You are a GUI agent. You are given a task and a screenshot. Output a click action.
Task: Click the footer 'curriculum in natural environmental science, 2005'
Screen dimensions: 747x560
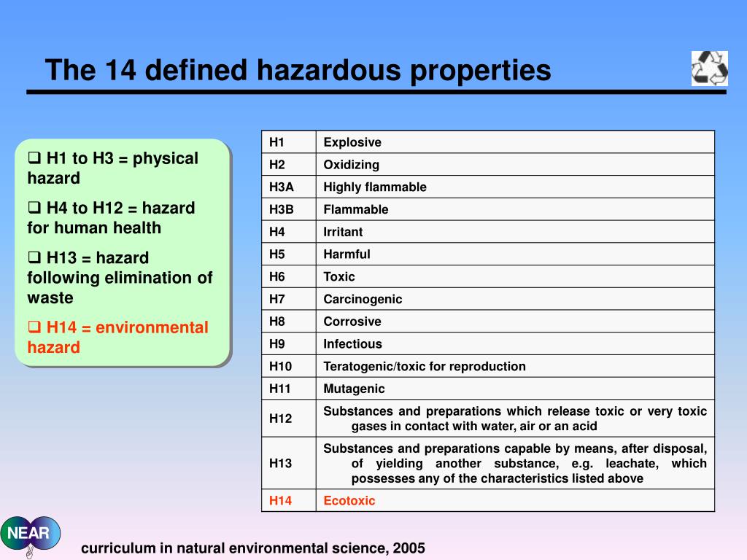pos(253,548)
